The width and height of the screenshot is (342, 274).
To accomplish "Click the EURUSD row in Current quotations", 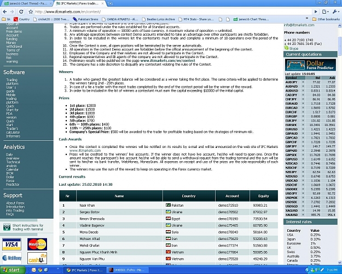I will coord(310,129).
